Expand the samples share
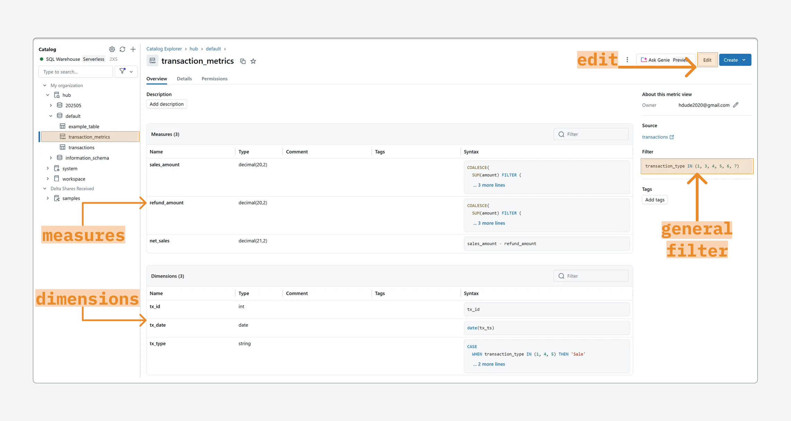This screenshot has width=791, height=421. tap(48, 198)
